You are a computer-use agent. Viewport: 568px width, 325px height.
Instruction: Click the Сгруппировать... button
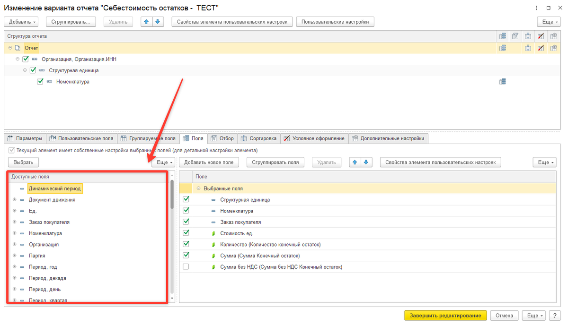coord(71,22)
